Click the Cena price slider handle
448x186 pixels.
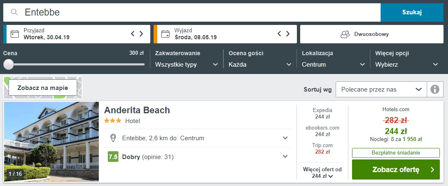(8, 64)
